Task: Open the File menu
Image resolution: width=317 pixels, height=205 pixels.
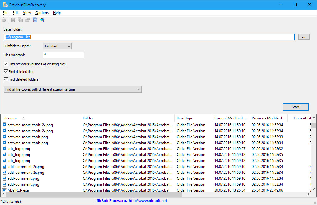Action: click(x=5, y=13)
